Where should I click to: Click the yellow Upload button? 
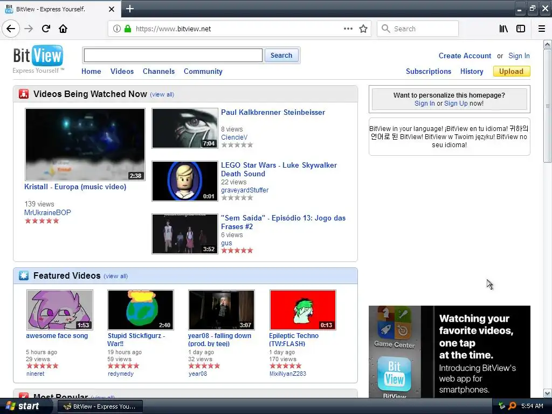[512, 71]
